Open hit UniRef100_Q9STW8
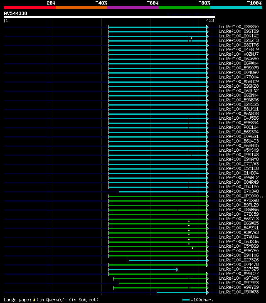The width and height of the screenshot is (266, 303). pyautogui.click(x=239, y=155)
